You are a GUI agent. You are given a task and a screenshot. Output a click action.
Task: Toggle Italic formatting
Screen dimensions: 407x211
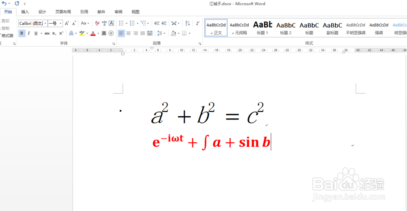(x=29, y=33)
